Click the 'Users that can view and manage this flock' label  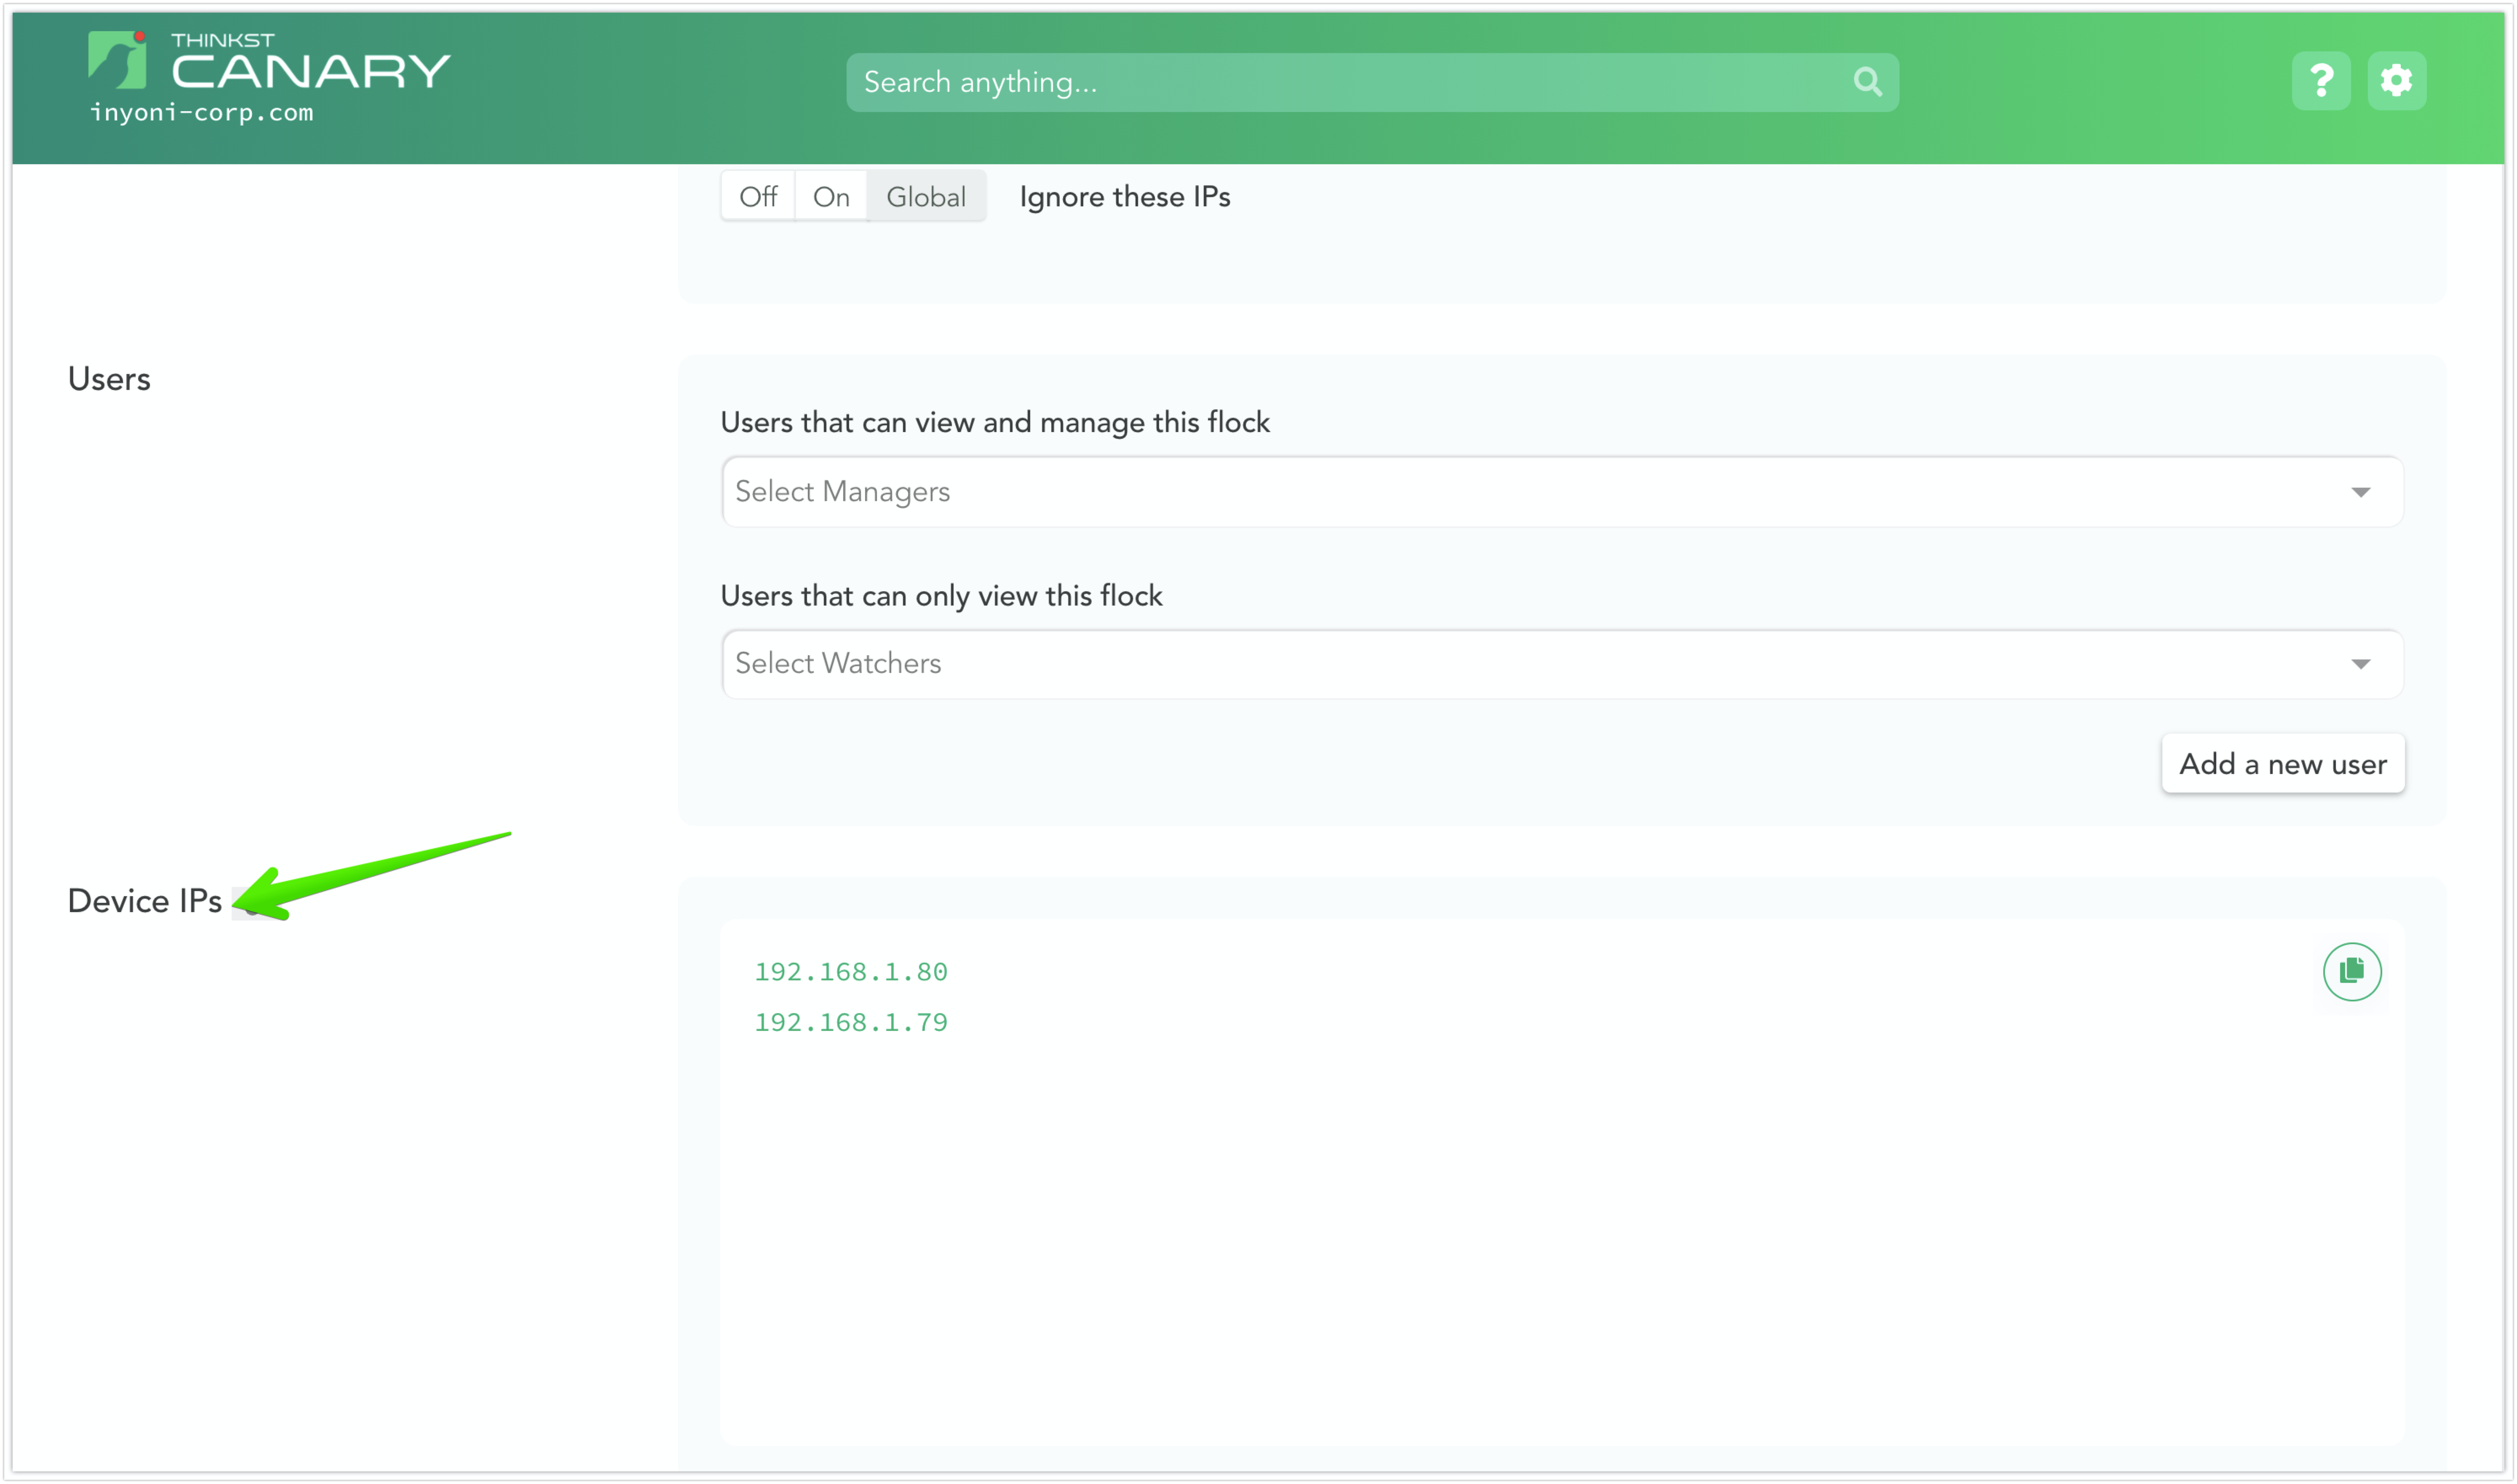pyautogui.click(x=995, y=423)
